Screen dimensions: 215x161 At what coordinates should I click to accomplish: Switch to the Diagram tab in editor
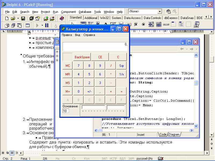pyautogui.click(x=174, y=134)
